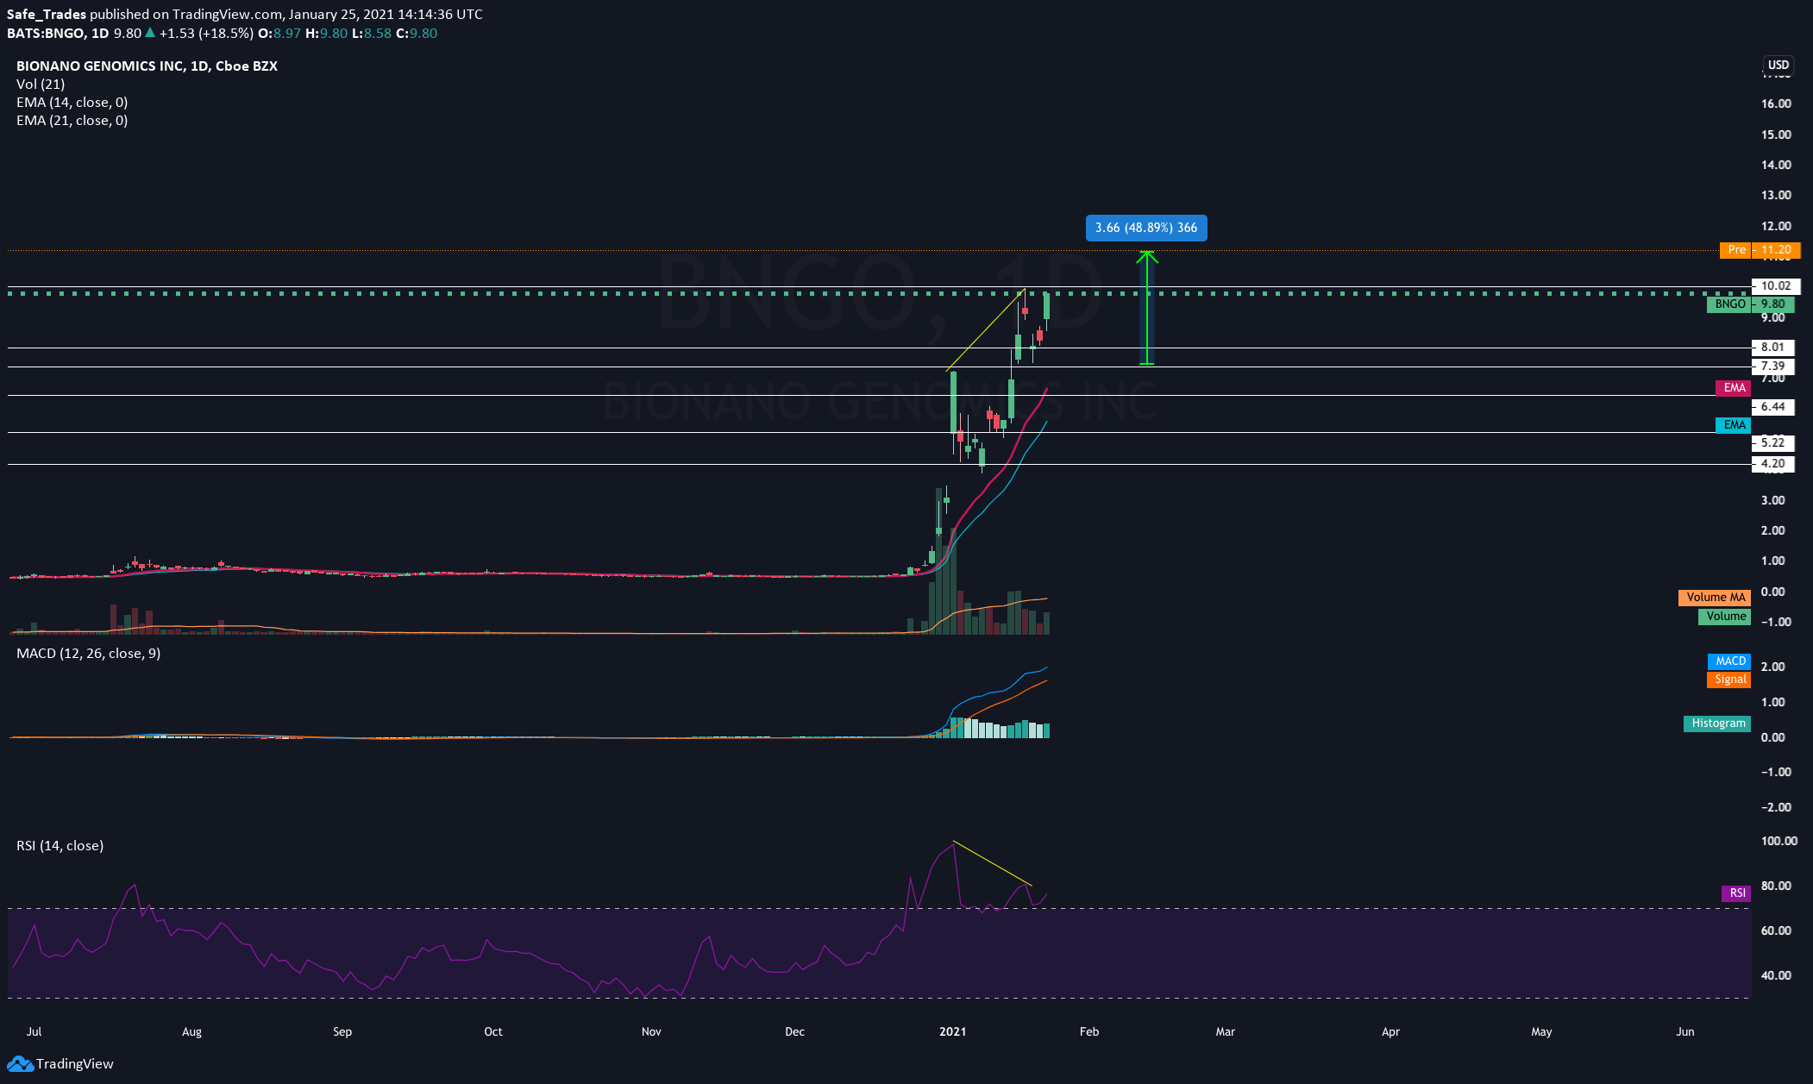This screenshot has height=1084, width=1813.
Task: Click the 4.20 price level label
Action: pyautogui.click(x=1772, y=464)
